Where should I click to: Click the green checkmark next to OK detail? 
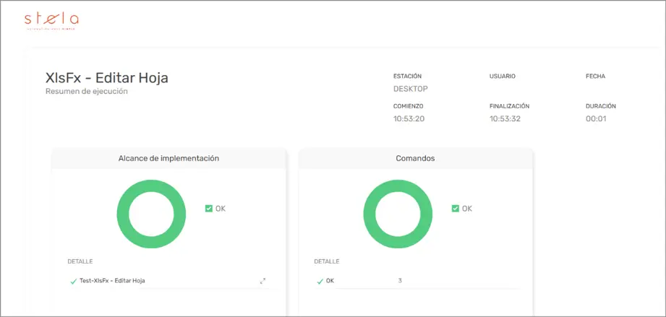coord(320,281)
